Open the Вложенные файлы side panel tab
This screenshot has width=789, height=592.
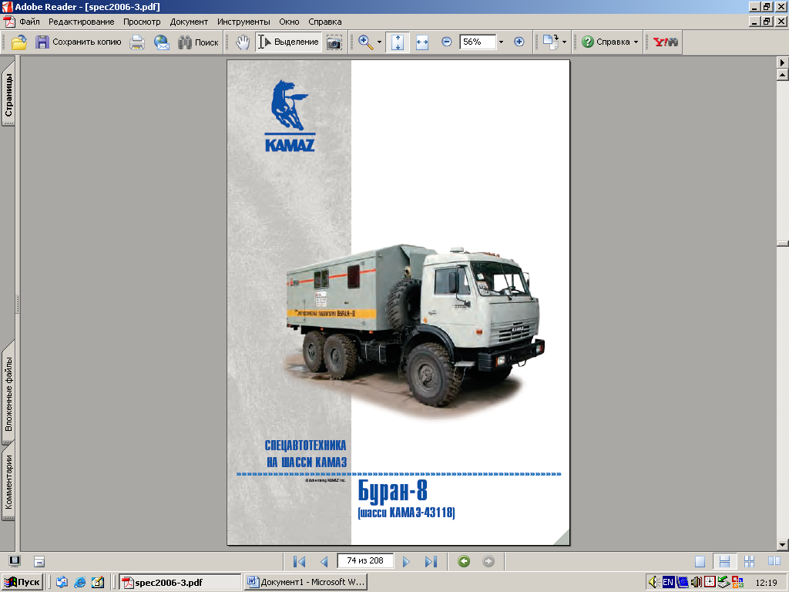pos(8,392)
